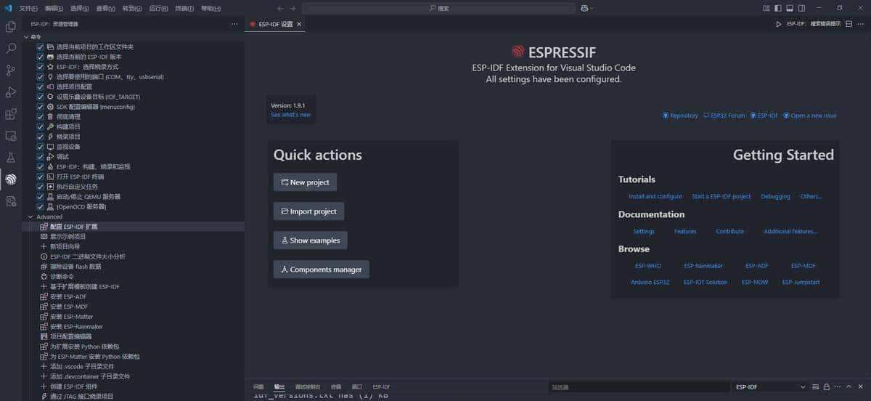Open the Search view in activity bar
871x401 pixels.
pyautogui.click(x=11, y=49)
